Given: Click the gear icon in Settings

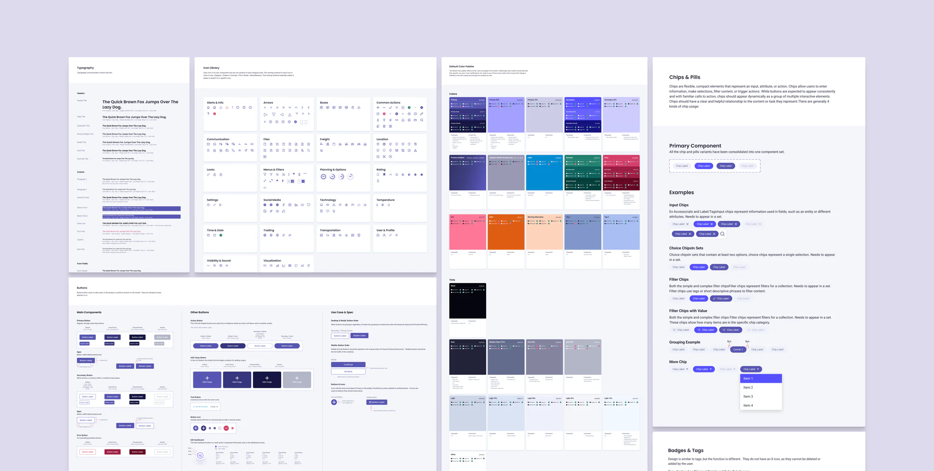Looking at the screenshot, I should click(208, 205).
